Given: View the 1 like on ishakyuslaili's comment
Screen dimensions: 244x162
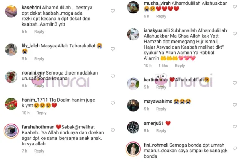Looking at the screenshot, I should coord(163,66).
